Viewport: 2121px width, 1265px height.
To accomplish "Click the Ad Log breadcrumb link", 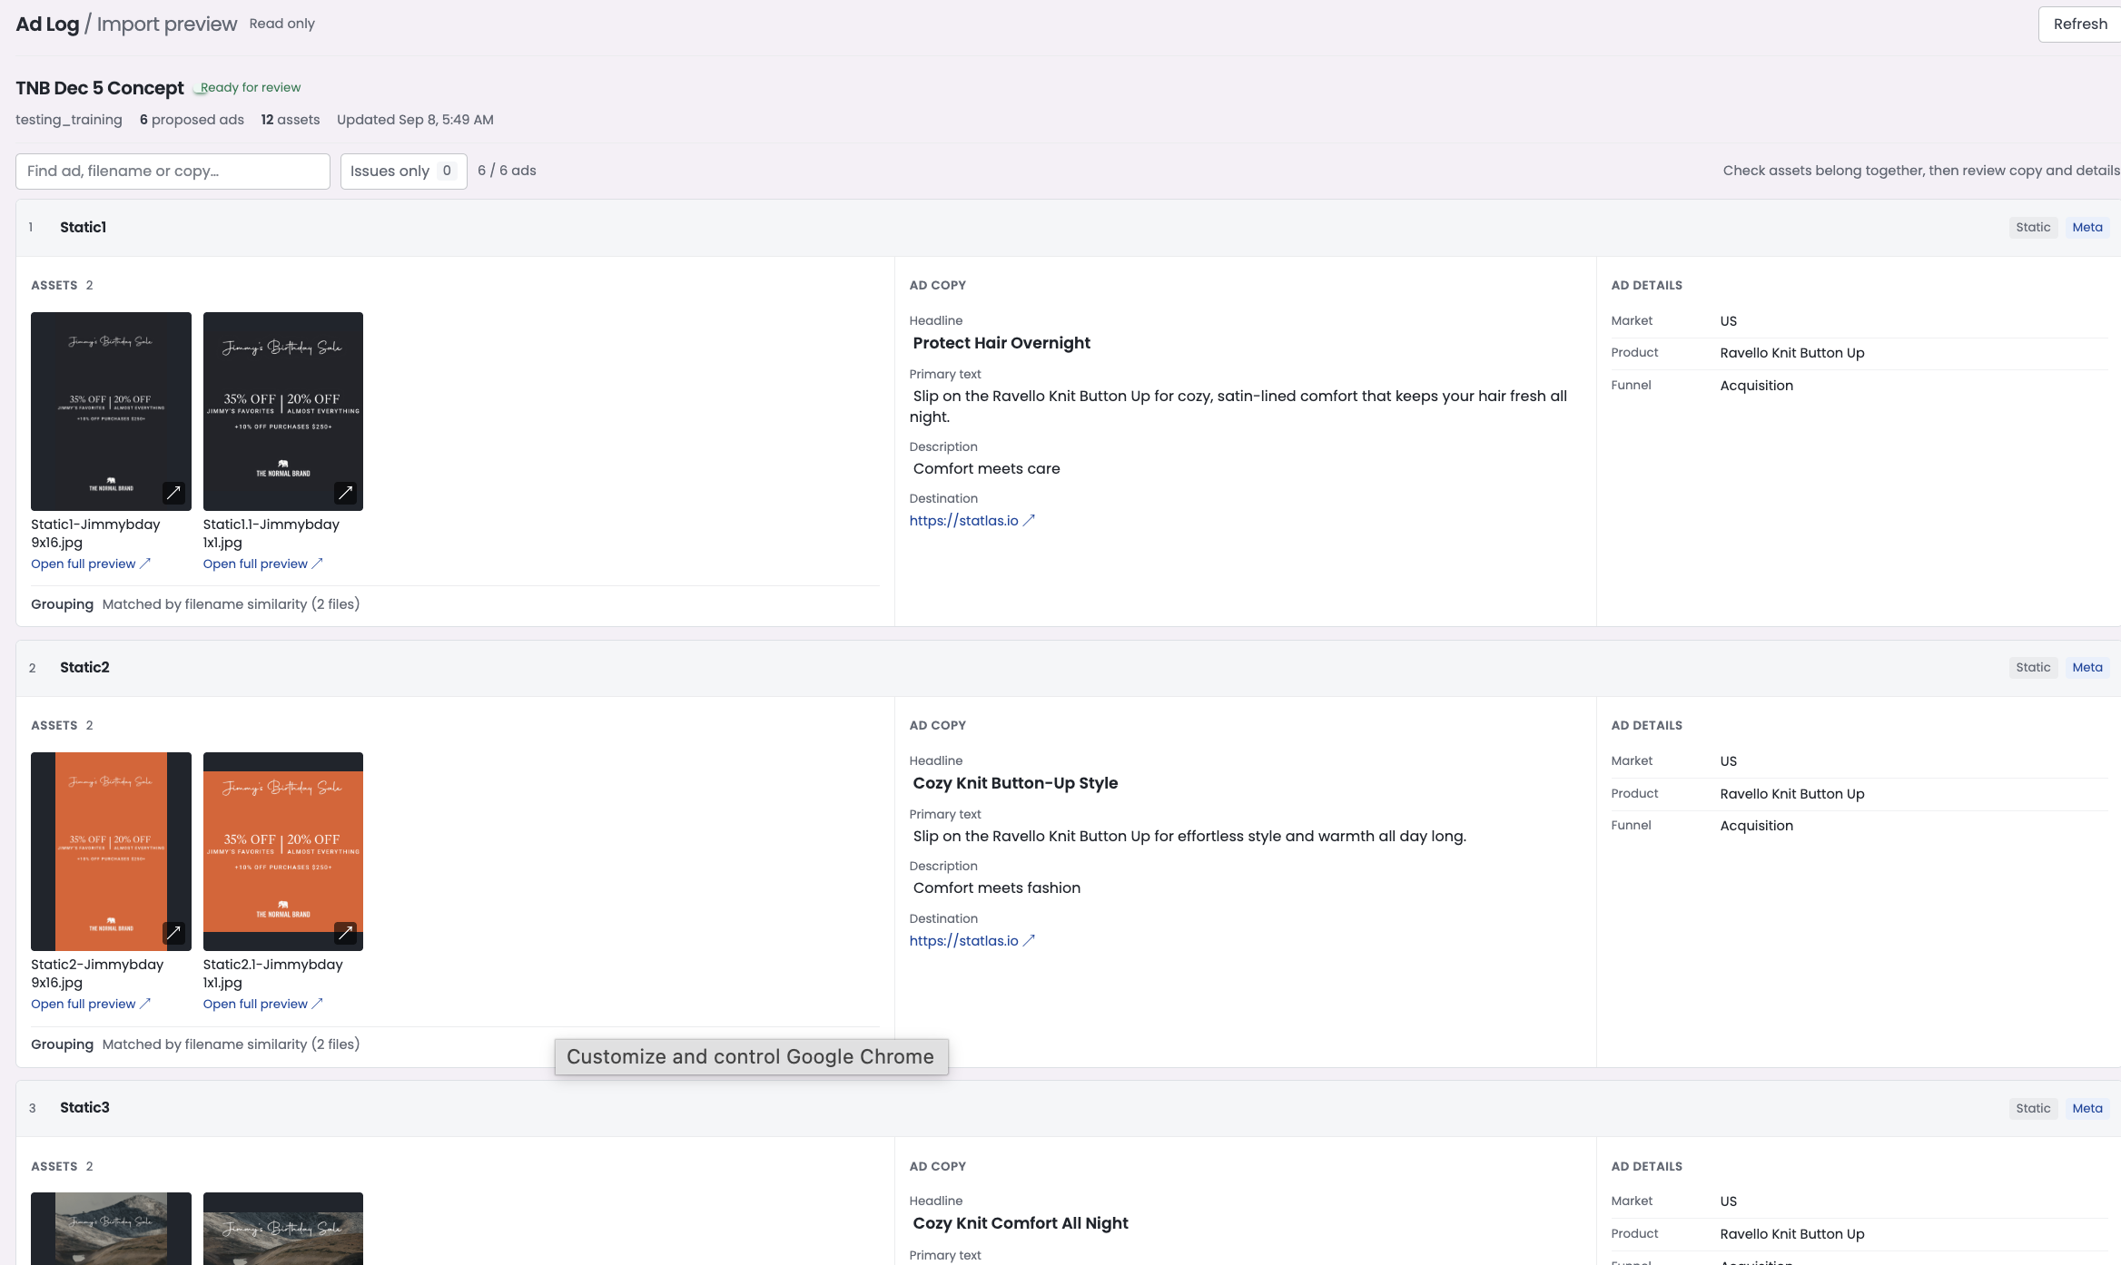I will click(47, 25).
